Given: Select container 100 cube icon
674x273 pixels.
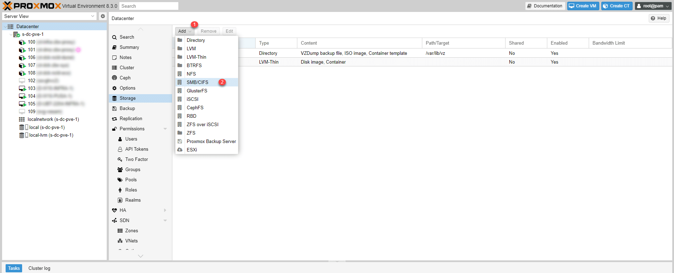Looking at the screenshot, I should point(22,42).
